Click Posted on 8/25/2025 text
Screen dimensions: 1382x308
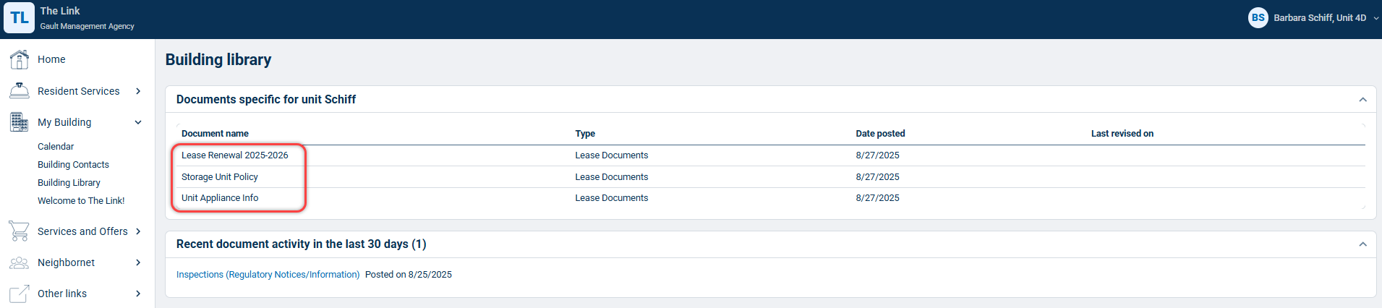(x=409, y=275)
